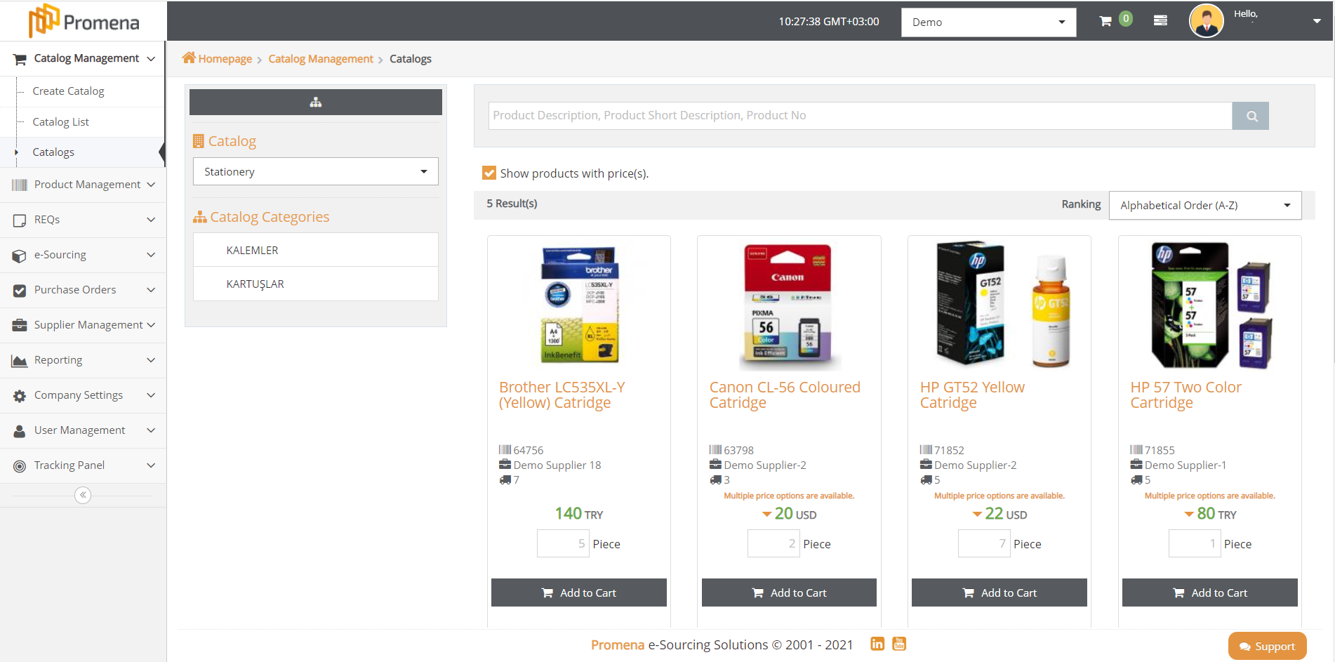Click the Promena logo
This screenshot has height=662, width=1335.
point(84,21)
